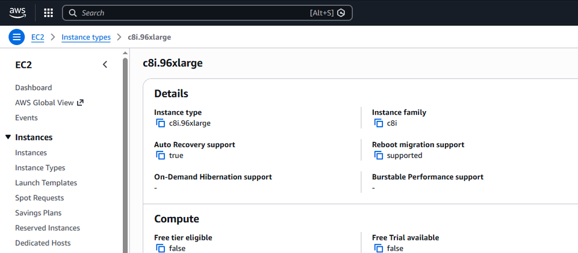Collapse the EC2 sidebar with the chevron
The height and width of the screenshot is (253, 578).
[x=105, y=65]
